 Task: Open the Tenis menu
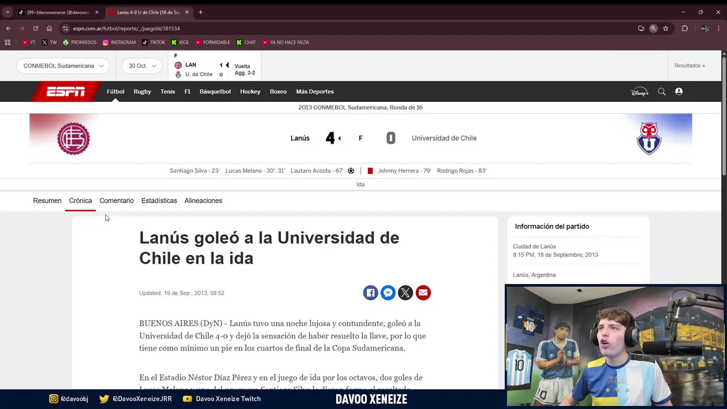pos(168,91)
